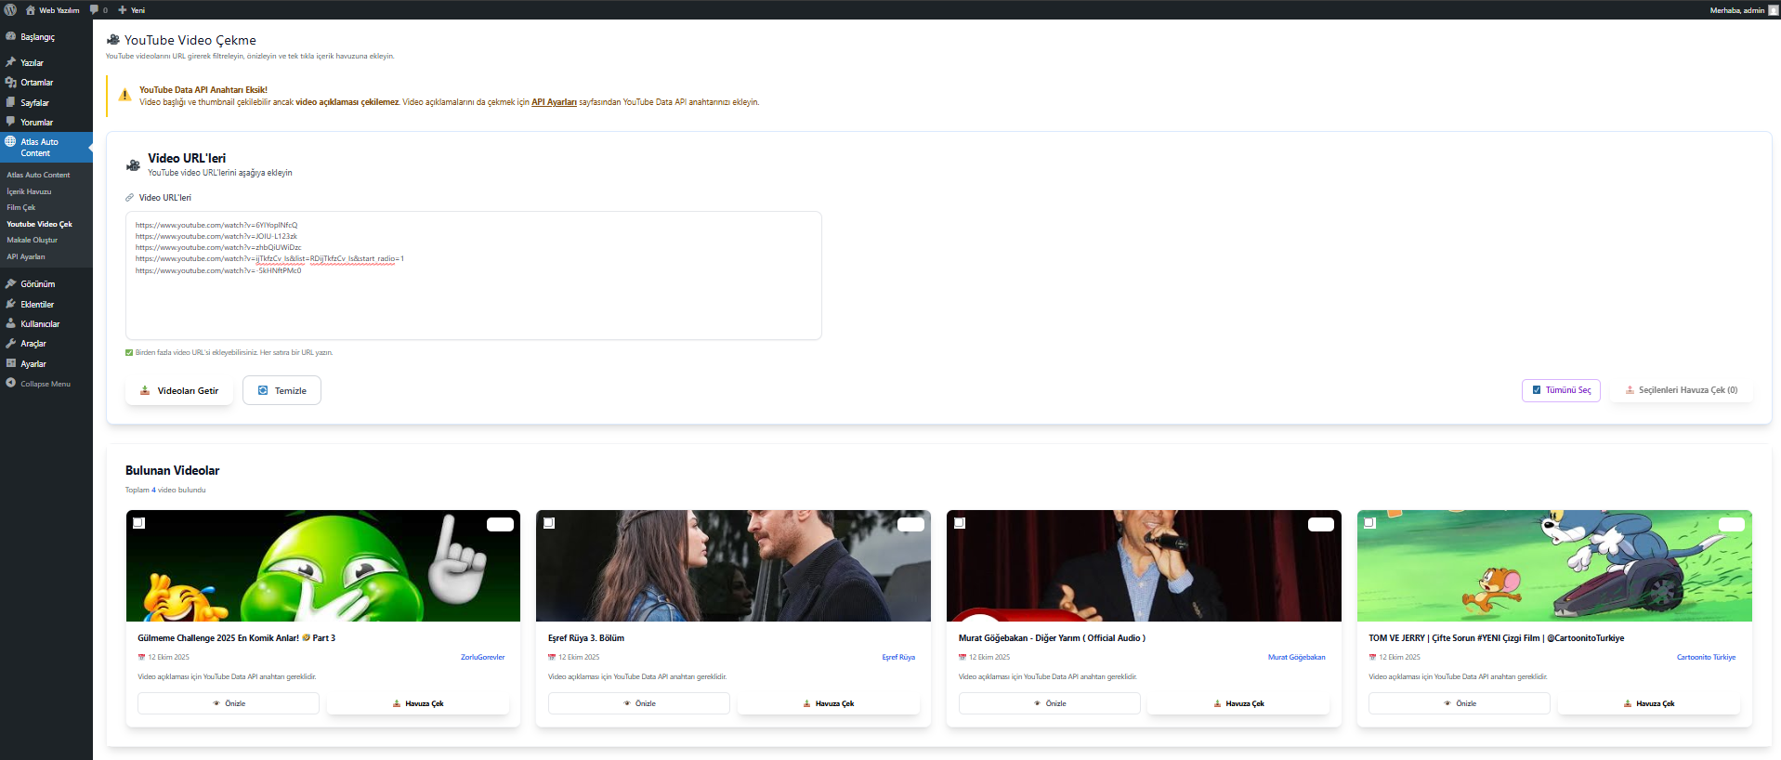Open the Merhaba, admin account menu
The height and width of the screenshot is (760, 1781).
(x=1735, y=10)
